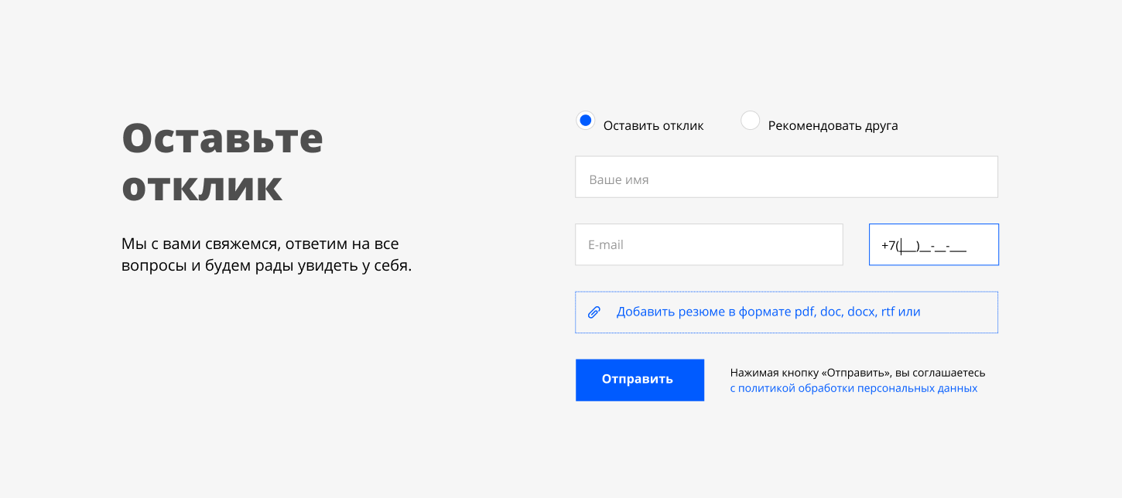Click the "Рекомендовать друга" label text
This screenshot has height=498, width=1122.
click(833, 125)
